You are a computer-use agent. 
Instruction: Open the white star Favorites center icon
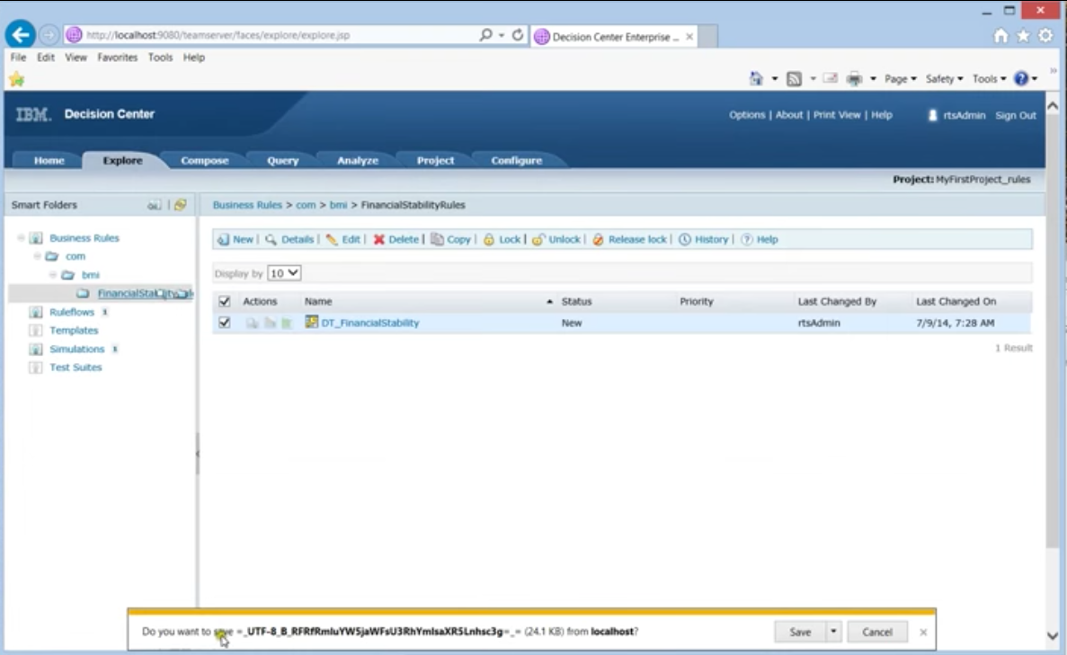pos(1023,35)
